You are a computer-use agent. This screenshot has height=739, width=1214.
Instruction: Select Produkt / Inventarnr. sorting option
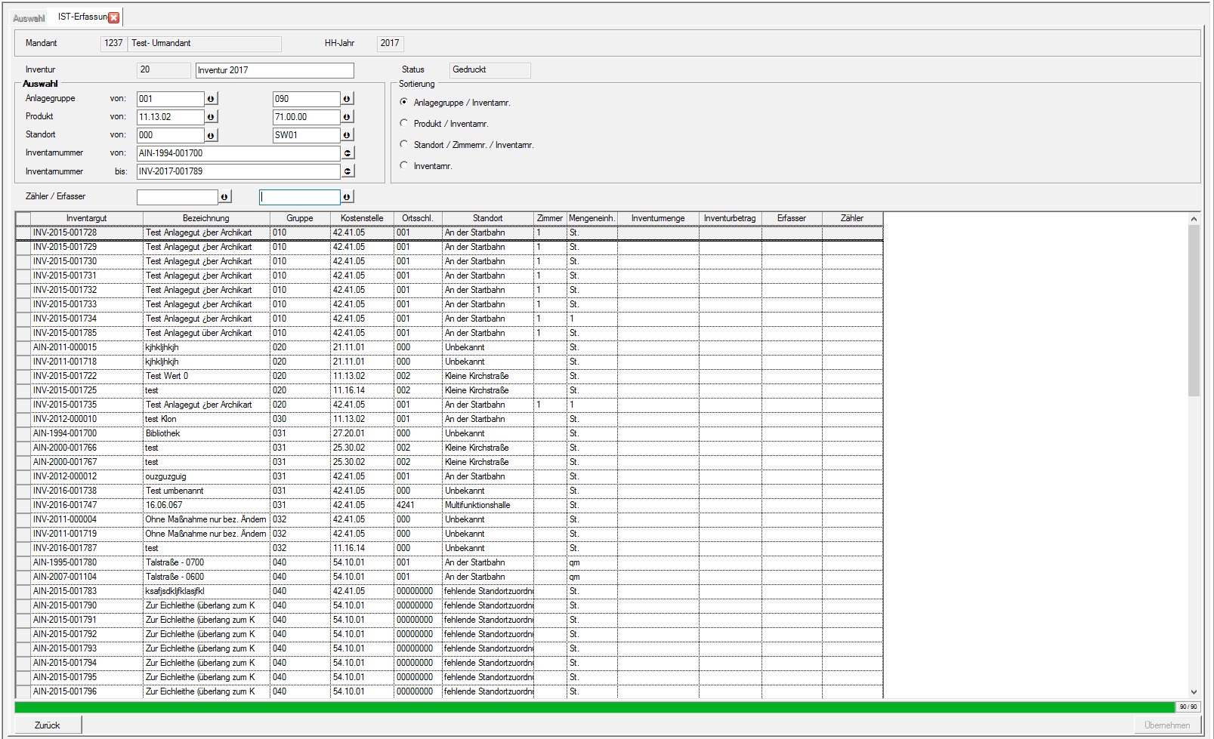[x=404, y=123]
